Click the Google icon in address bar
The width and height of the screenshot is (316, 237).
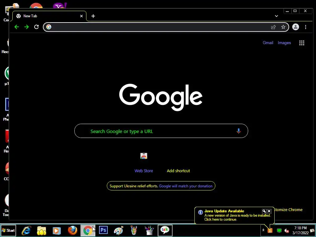pyautogui.click(x=49, y=27)
